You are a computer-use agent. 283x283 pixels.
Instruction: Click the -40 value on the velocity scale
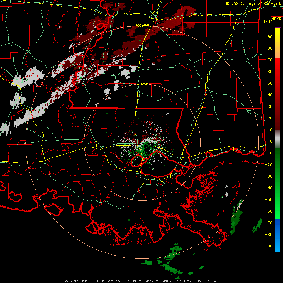(x=269, y=188)
